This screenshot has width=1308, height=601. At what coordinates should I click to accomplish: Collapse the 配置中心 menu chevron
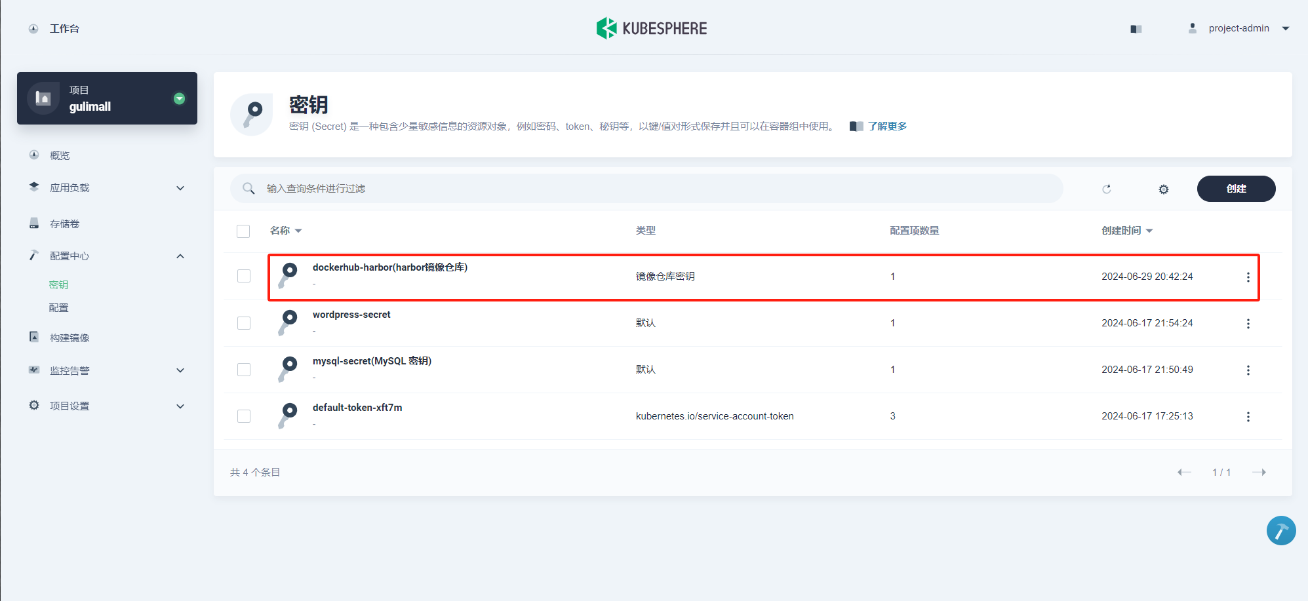coord(180,256)
